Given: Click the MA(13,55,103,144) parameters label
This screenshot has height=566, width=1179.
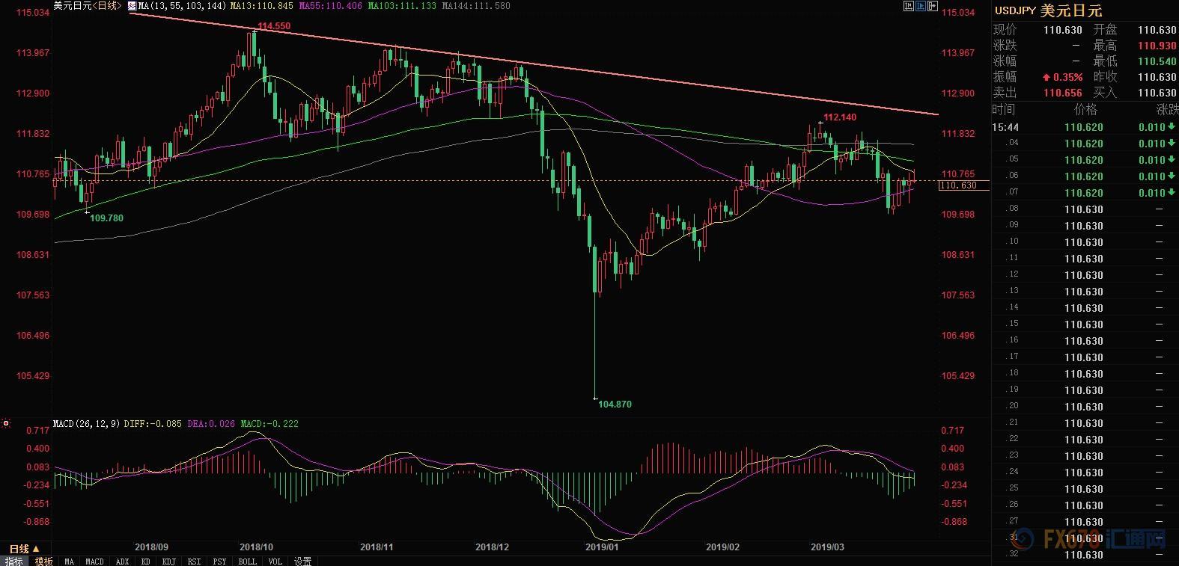Looking at the screenshot, I should point(182,6).
